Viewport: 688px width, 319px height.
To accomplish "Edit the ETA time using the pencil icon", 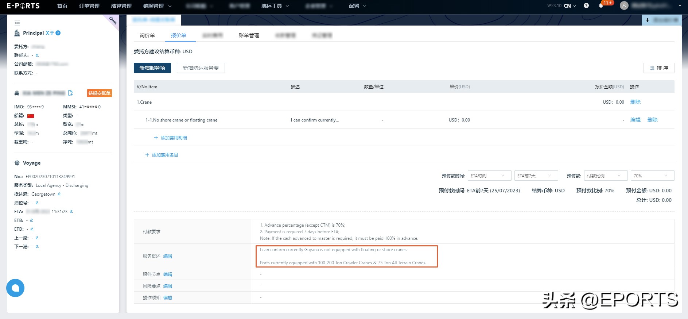I will [71, 212].
